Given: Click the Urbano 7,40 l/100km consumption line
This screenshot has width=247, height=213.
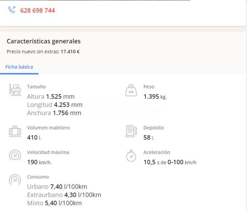Looking at the screenshot, I should 57,187.
